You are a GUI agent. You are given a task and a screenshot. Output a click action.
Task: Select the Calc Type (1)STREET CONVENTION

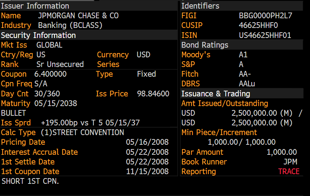(x=82, y=132)
